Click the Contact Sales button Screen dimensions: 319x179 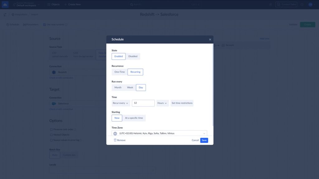286,4
